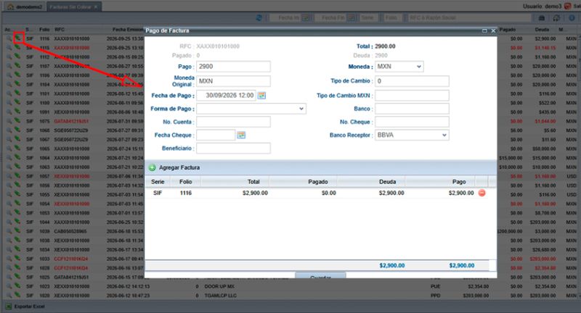Open the demodemo2 home tab

[25, 7]
